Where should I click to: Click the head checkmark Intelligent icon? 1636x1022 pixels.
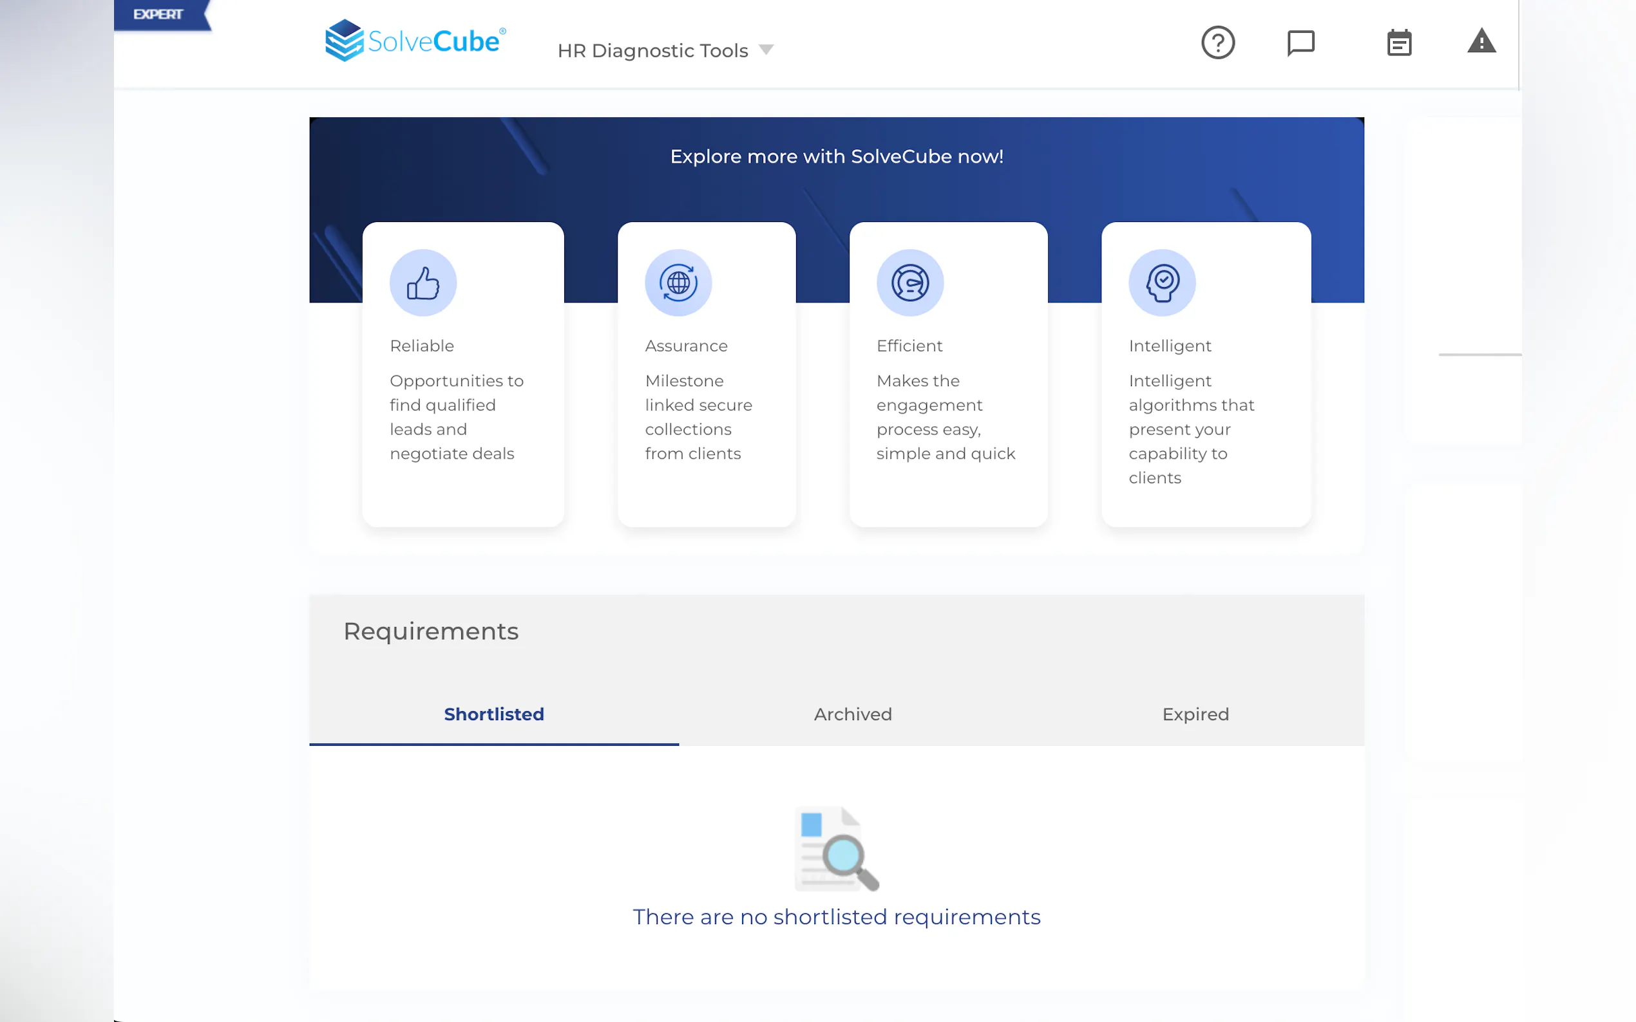1162,283
